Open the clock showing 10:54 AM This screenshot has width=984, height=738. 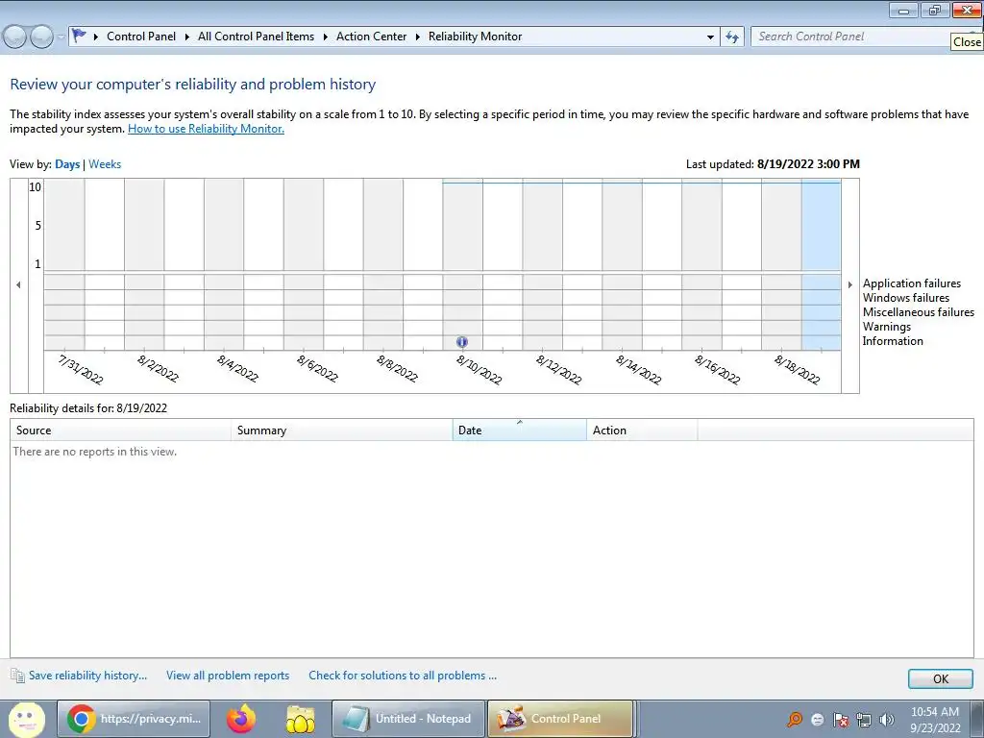[935, 720]
